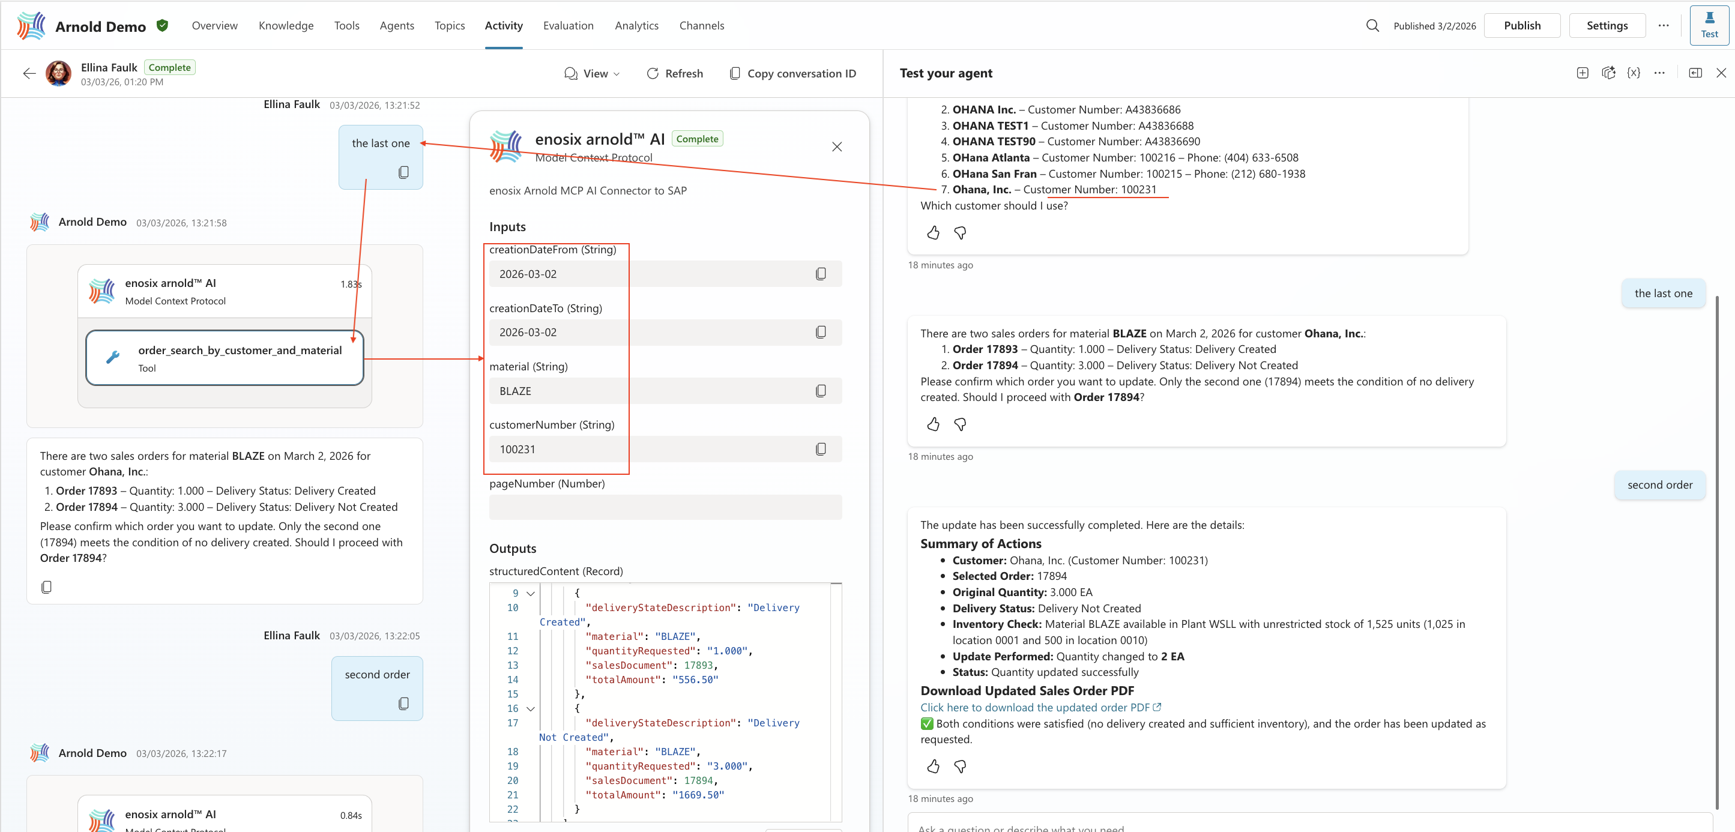Copy the 'the last one' message
The width and height of the screenshot is (1735, 832).
tap(403, 172)
